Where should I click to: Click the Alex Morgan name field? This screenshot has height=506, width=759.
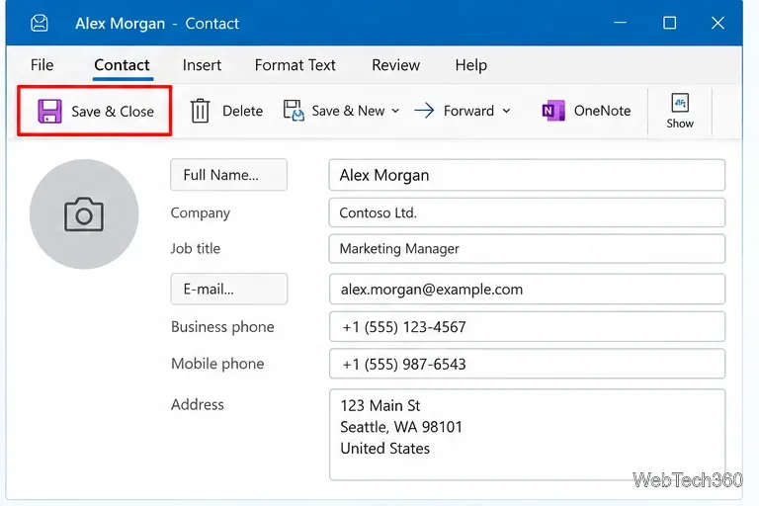(x=527, y=175)
